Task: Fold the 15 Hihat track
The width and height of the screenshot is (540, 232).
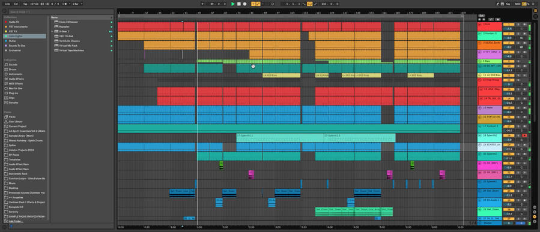Action: (x=480, y=107)
